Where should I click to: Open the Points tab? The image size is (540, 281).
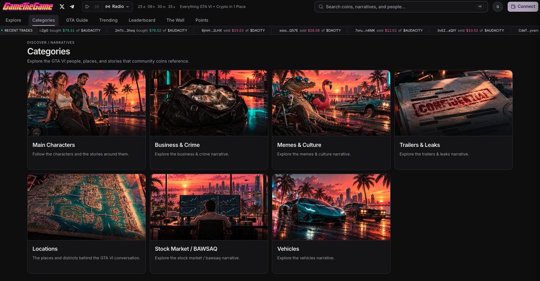202,20
